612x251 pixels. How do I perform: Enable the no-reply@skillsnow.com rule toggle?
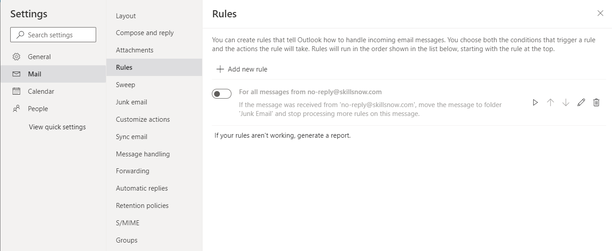click(x=222, y=94)
